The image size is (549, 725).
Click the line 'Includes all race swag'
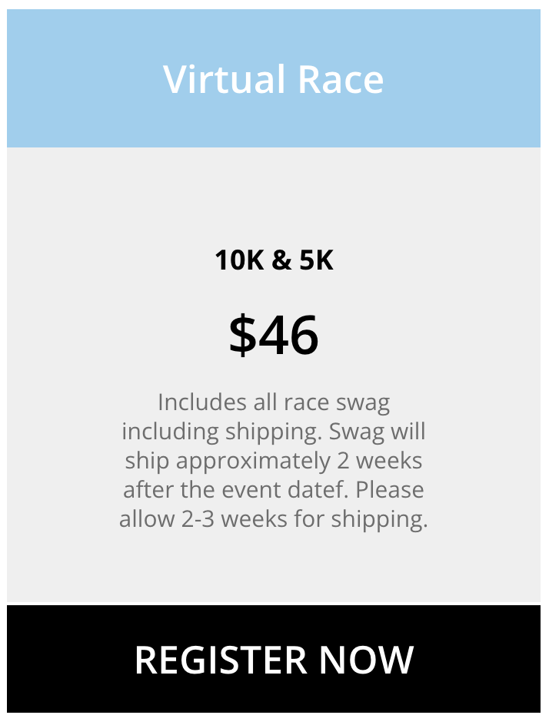pos(274,402)
